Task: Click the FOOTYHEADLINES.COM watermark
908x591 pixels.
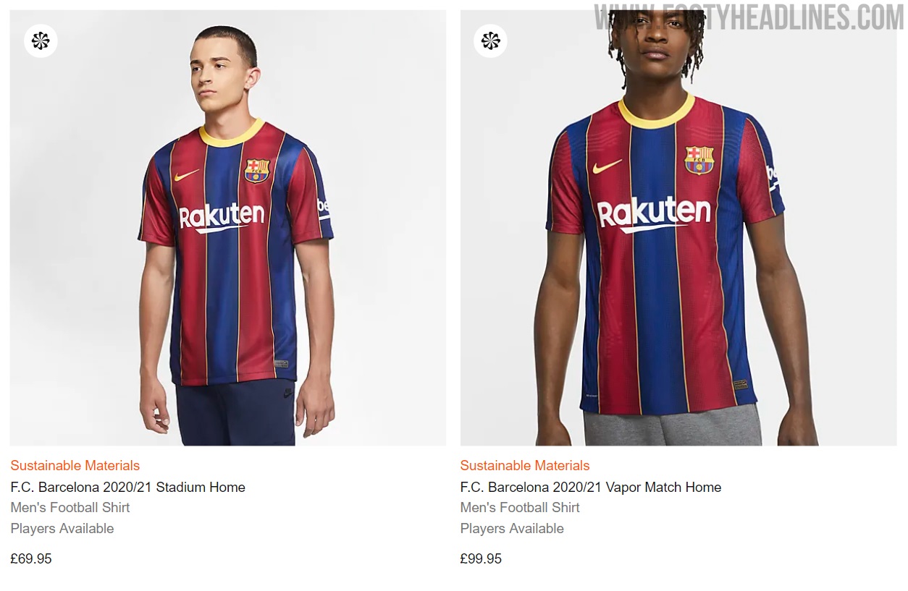Action: pos(749,17)
